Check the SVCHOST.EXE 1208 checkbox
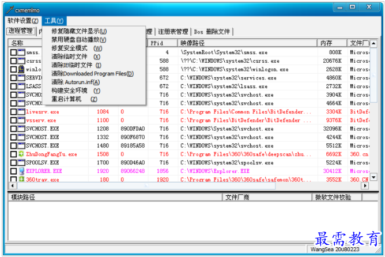The height and width of the screenshot is (257, 385). point(13,128)
